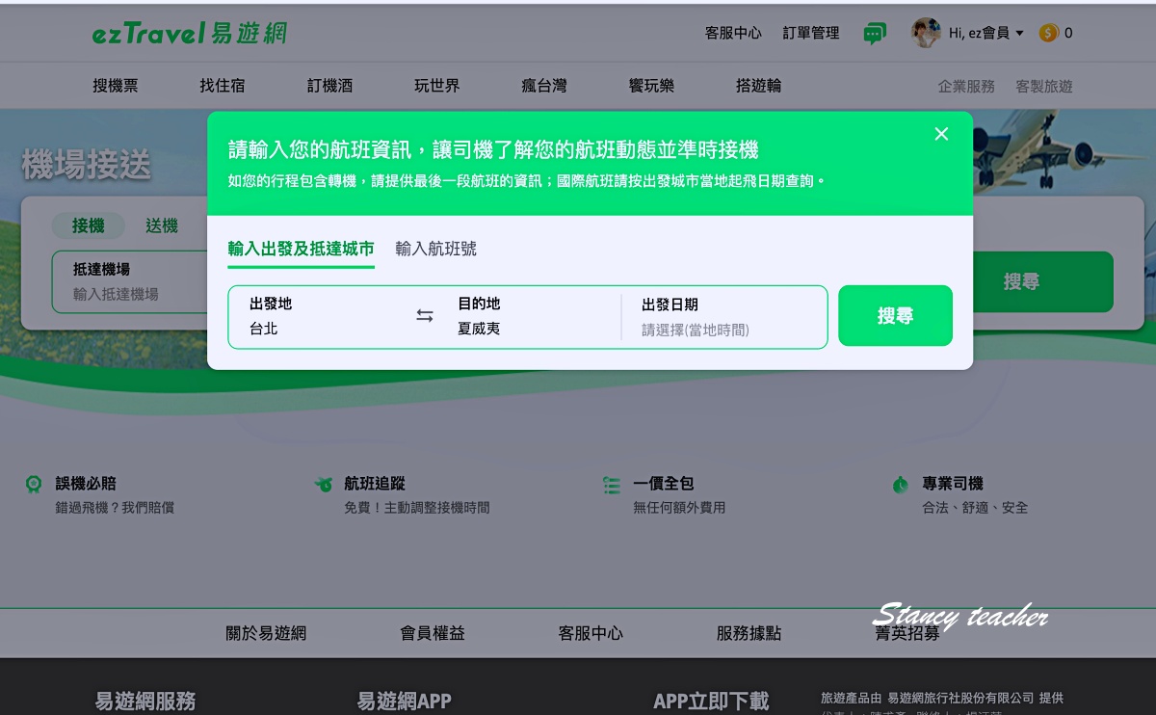
Task: Open the 訂機酒 menu
Action: (330, 86)
